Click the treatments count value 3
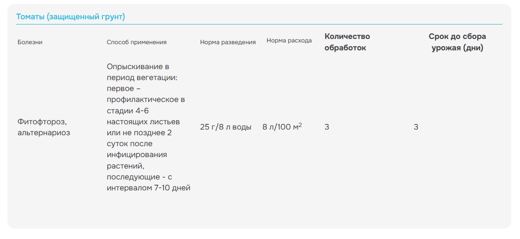520x239 pixels. pyautogui.click(x=327, y=127)
